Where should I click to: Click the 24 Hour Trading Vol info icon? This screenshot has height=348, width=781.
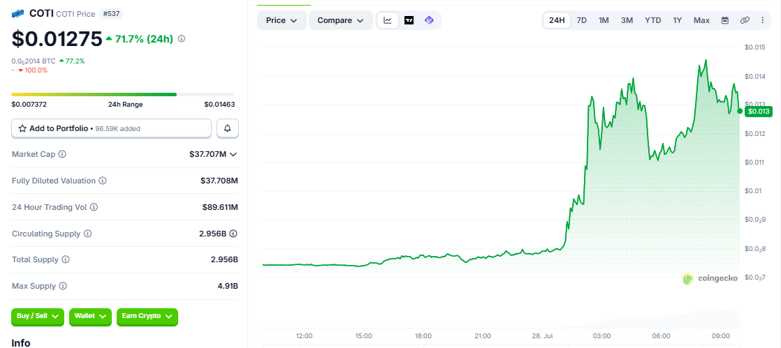pyautogui.click(x=94, y=207)
